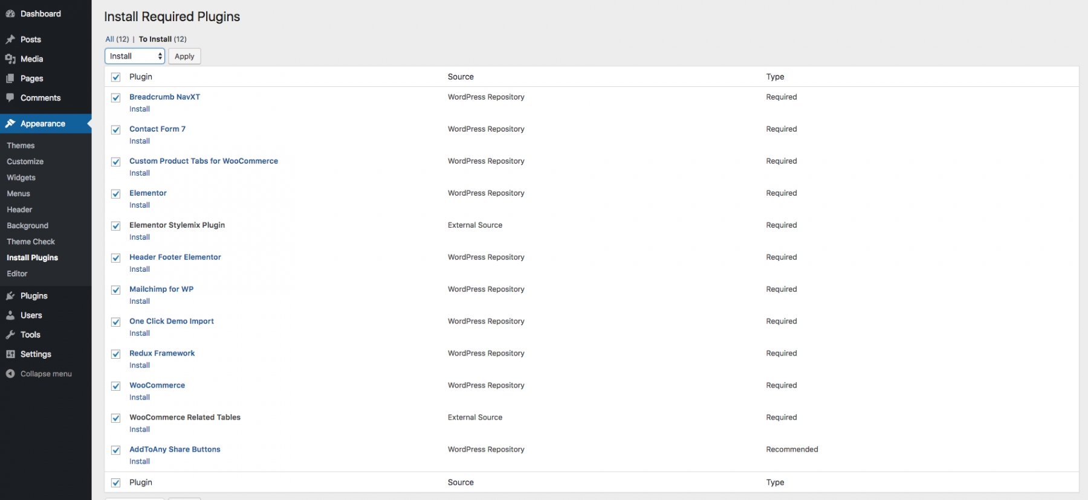Open the Elementor plugin name link
Viewport: 1088px width, 500px height.
pos(148,193)
